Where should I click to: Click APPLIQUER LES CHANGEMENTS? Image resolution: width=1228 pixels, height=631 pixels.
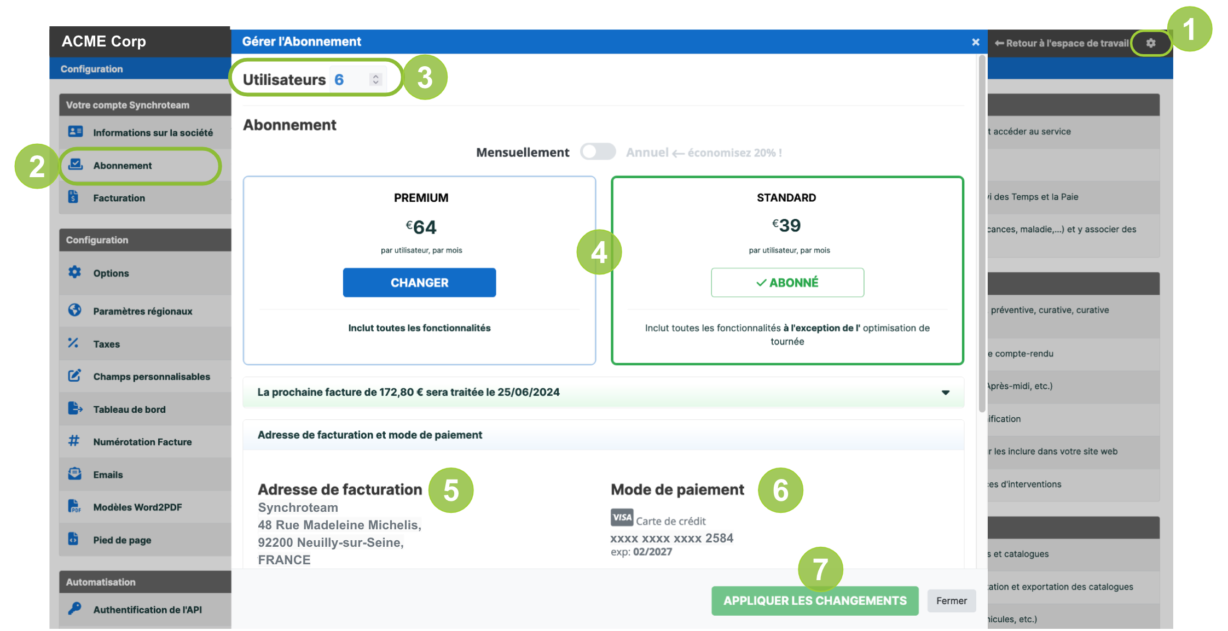coord(815,601)
